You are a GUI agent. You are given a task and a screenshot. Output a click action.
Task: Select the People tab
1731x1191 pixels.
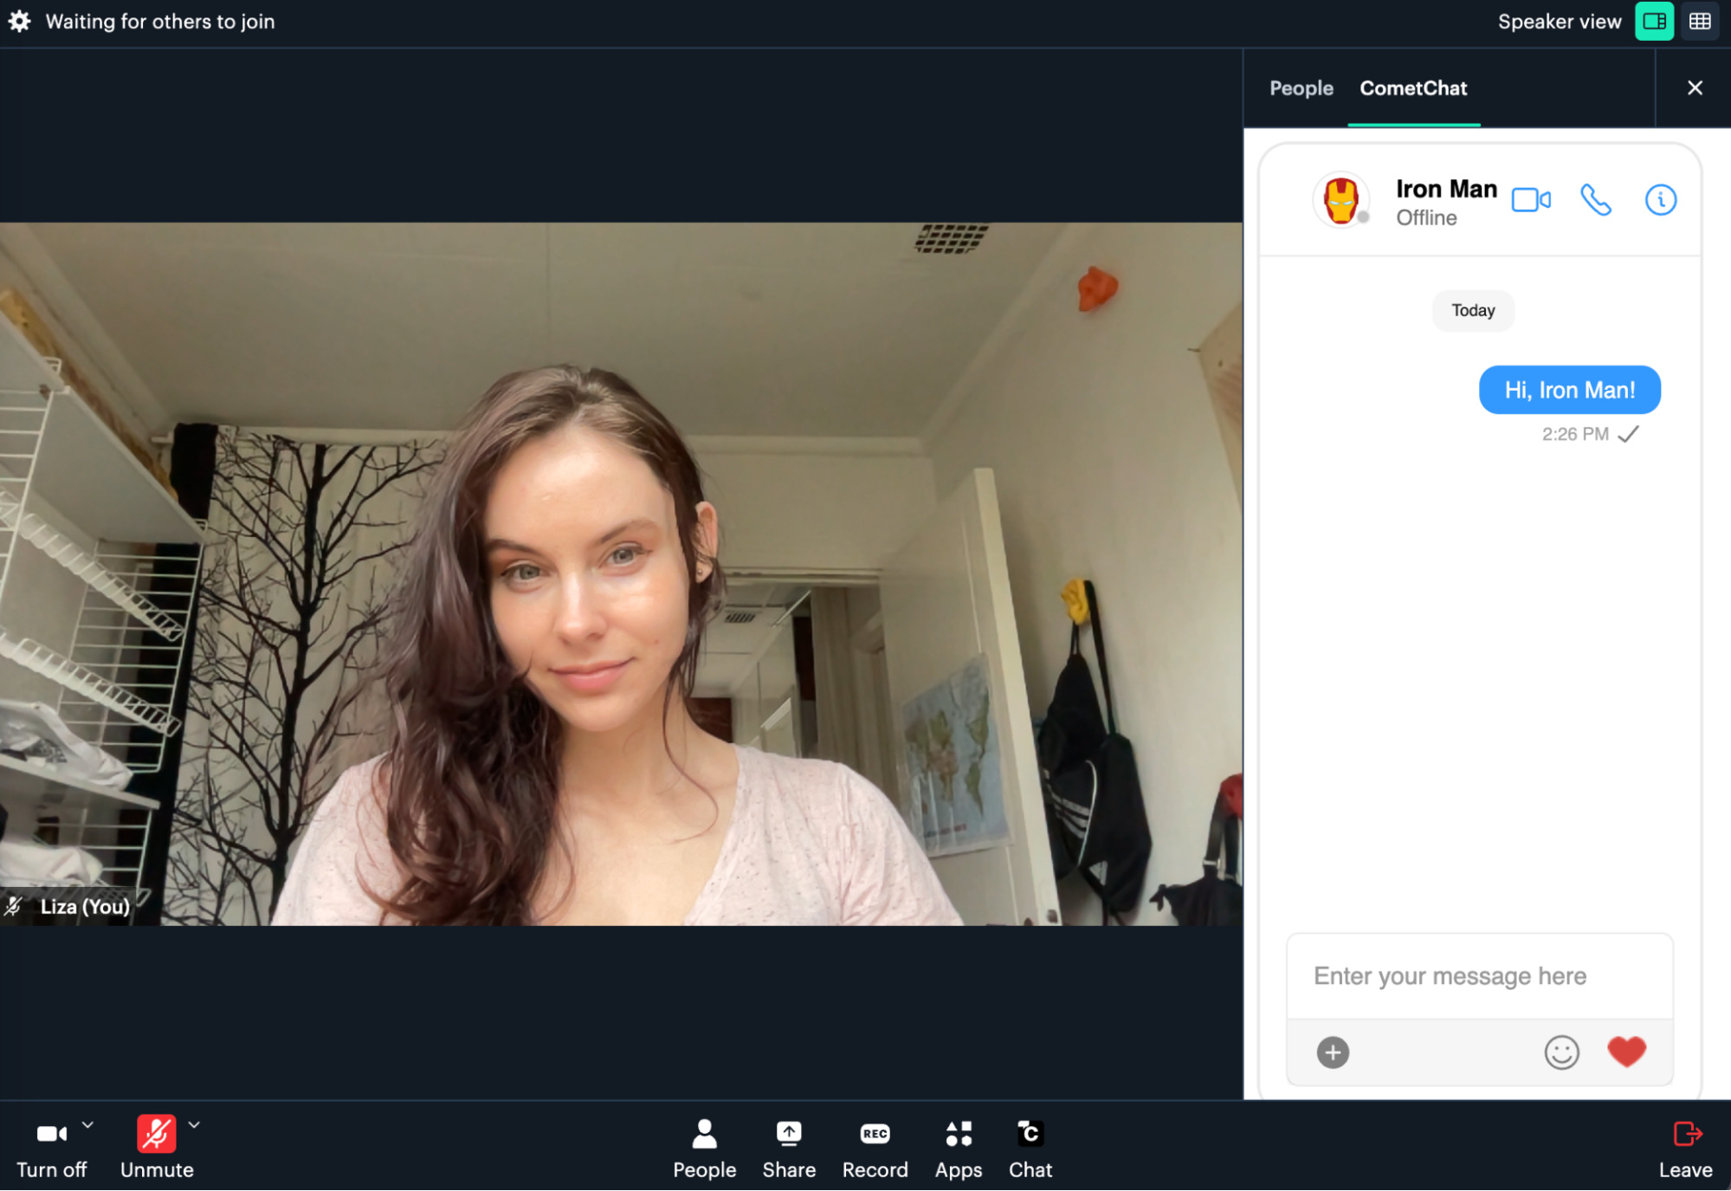pyautogui.click(x=1301, y=88)
